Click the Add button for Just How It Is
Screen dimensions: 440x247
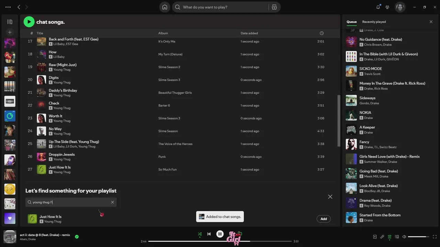[x=323, y=219]
